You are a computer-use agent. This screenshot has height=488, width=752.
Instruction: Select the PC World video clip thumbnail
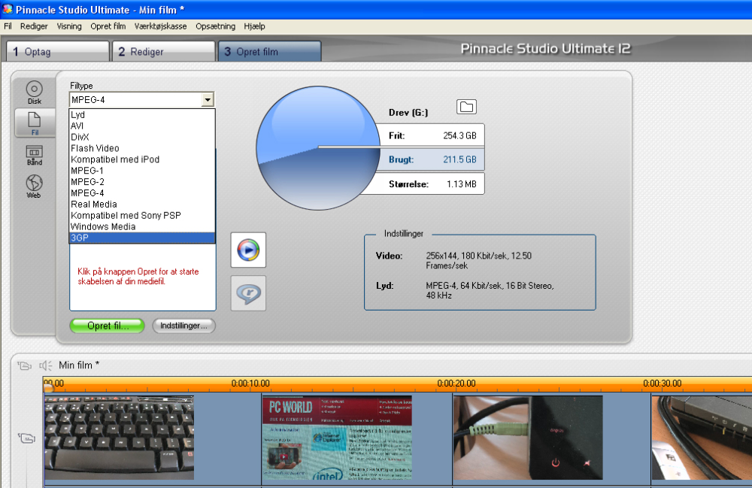[x=337, y=438]
